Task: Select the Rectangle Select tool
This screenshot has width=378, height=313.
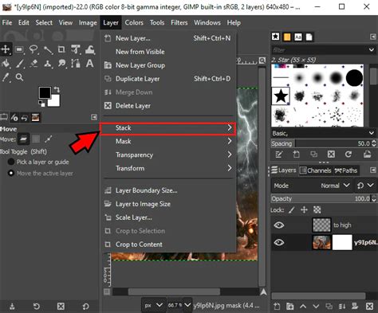Action: click(x=19, y=49)
